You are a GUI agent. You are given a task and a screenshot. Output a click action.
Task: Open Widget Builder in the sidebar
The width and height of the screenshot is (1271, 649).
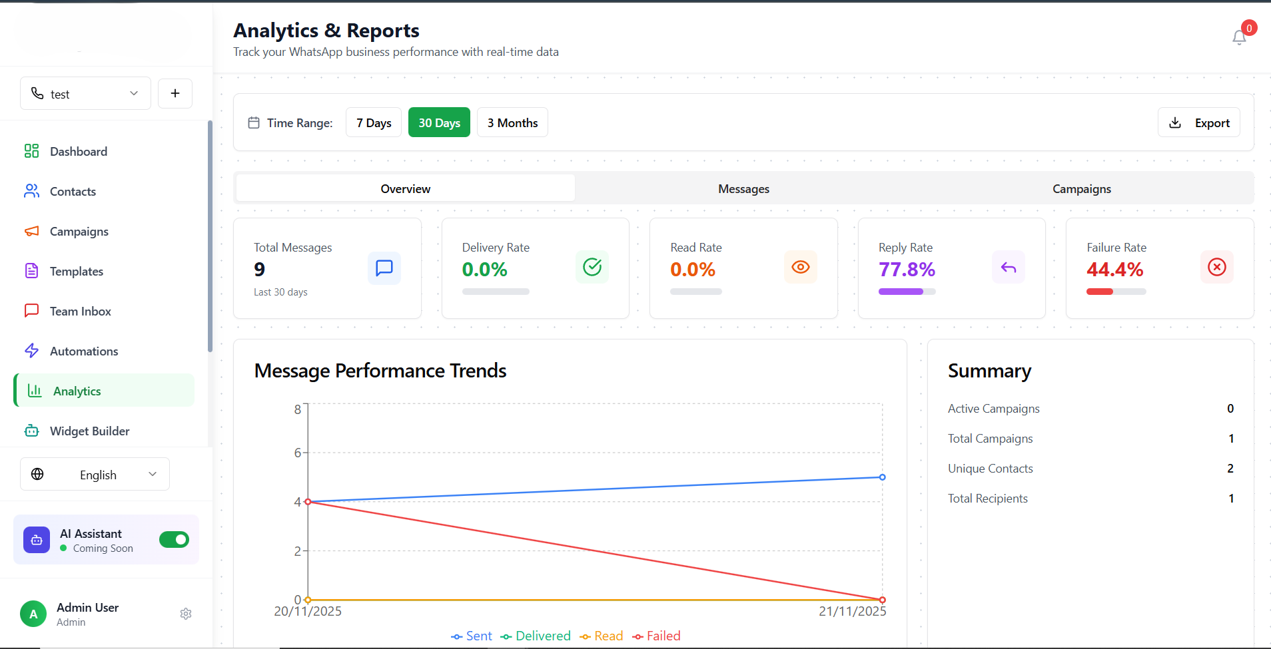coord(104,431)
